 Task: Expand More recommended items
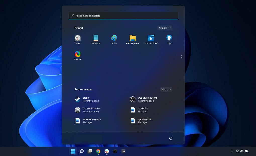coord(166,89)
